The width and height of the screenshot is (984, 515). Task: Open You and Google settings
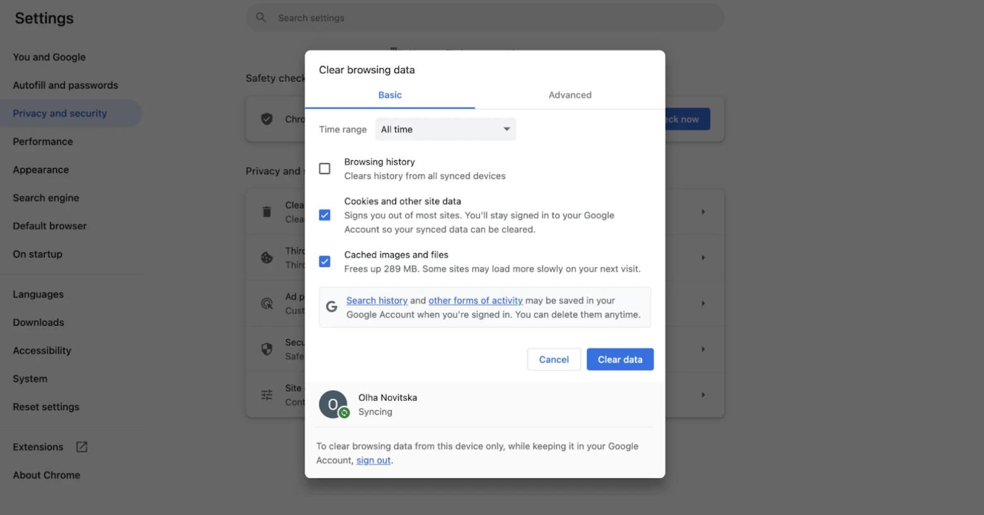tap(49, 57)
